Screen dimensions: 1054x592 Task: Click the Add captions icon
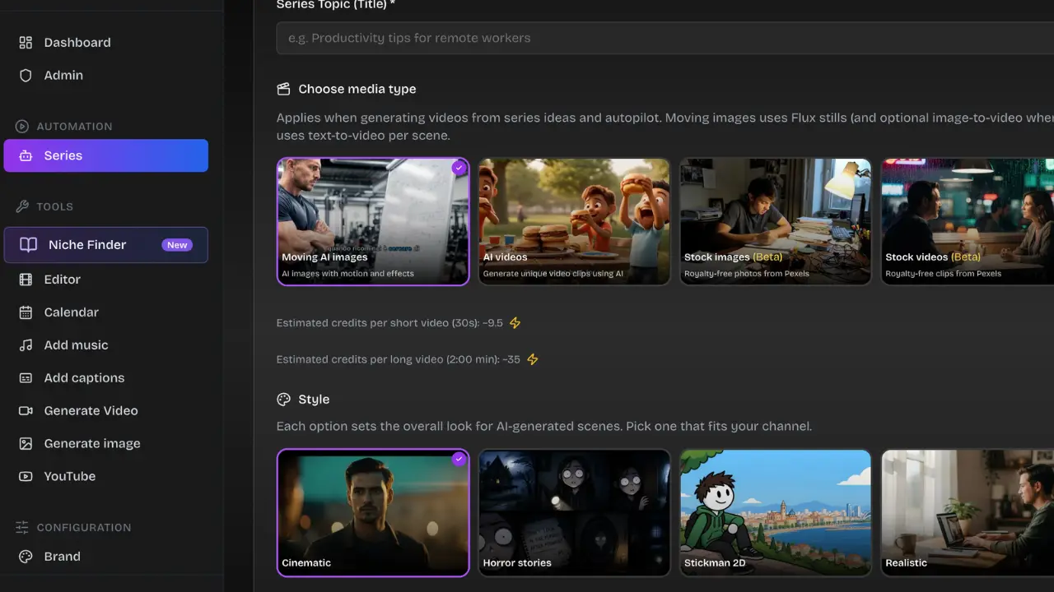[26, 378]
